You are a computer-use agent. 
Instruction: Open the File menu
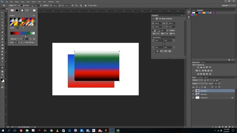(x=7, y=1)
